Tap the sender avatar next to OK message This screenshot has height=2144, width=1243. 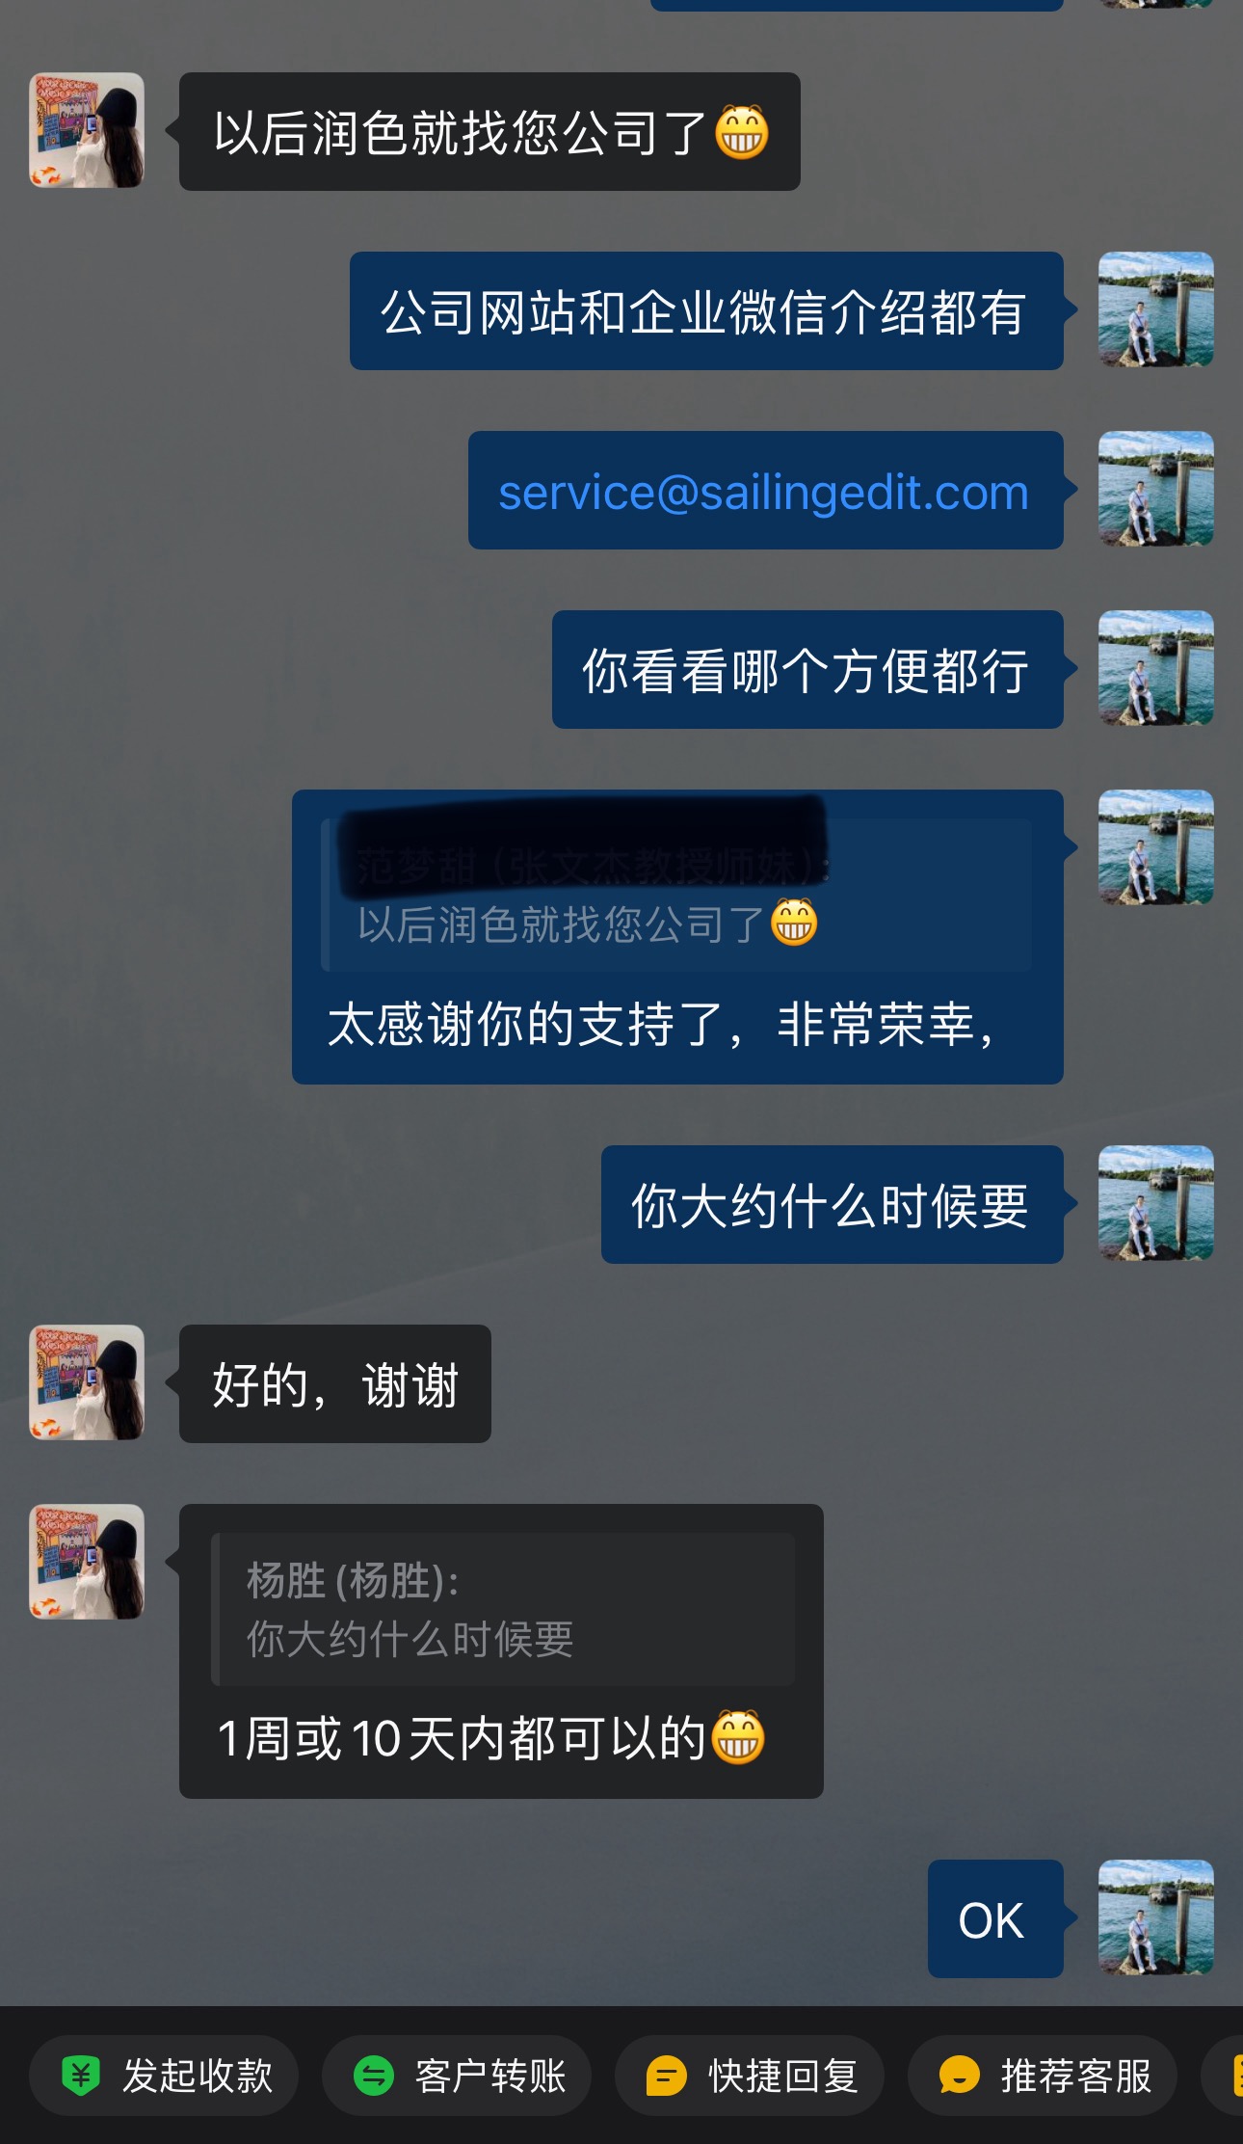[x=1155, y=1917]
